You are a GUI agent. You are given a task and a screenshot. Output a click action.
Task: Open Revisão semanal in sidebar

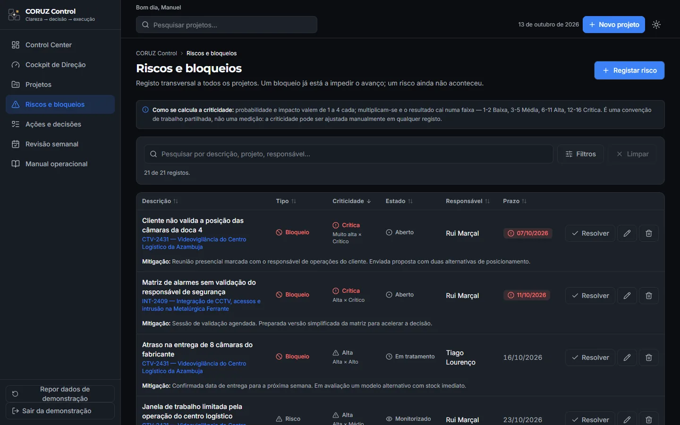[60, 144]
